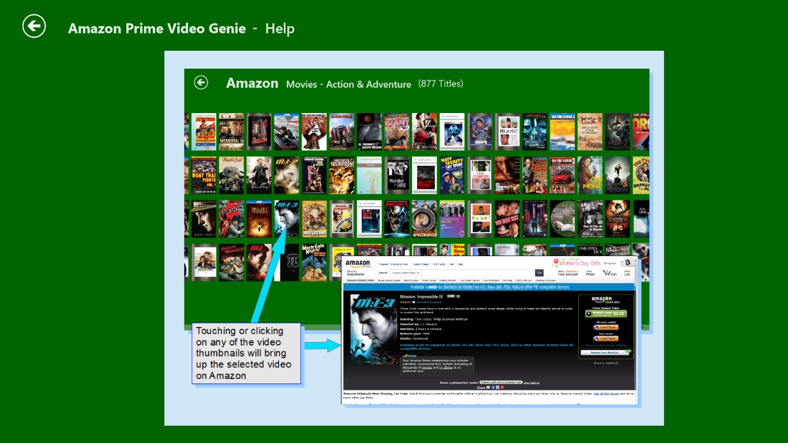The height and width of the screenshot is (443, 788).
Task: Click the Watch now $0.00 button
Action: (x=606, y=314)
